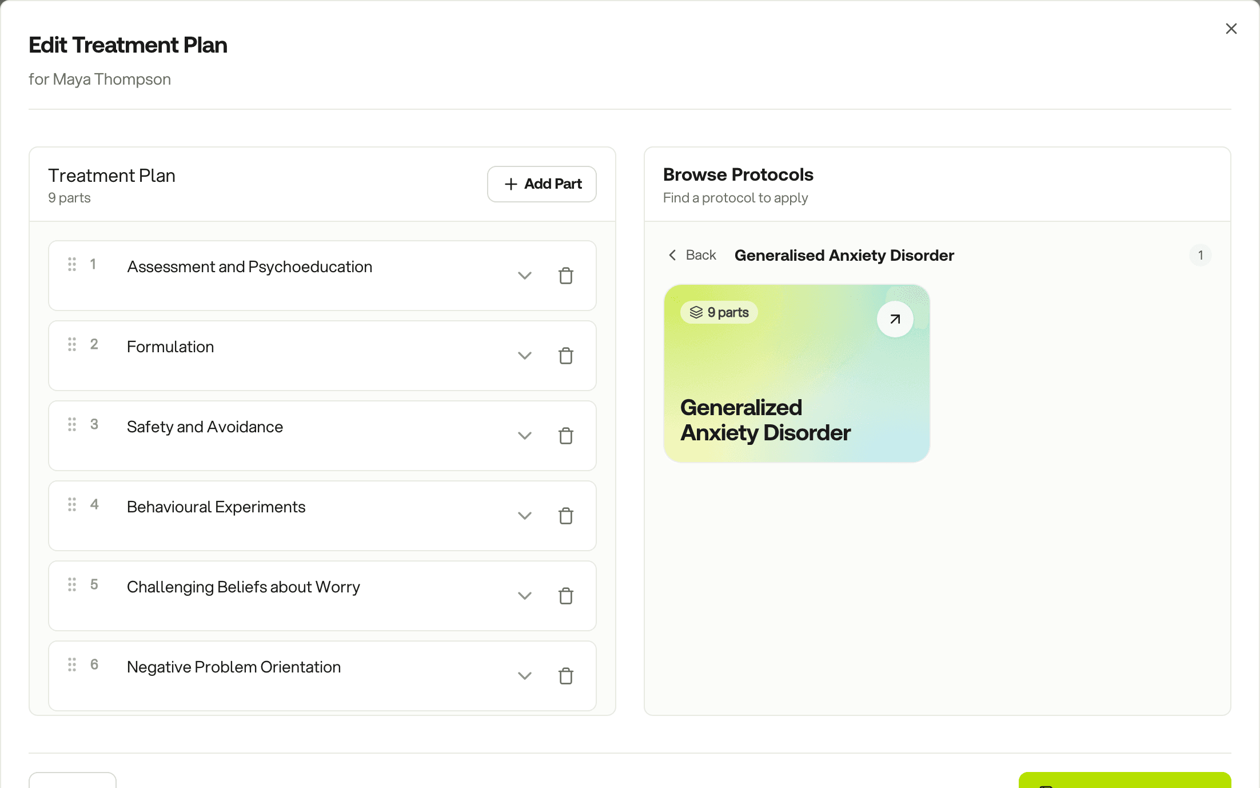Delete the Safety and Avoidance part
Screen dimensions: 1260x788
(x=565, y=436)
